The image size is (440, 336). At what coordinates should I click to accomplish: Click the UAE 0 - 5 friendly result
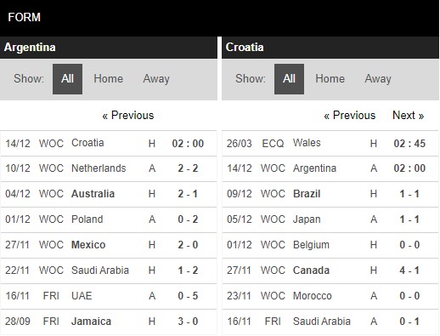[x=188, y=296]
